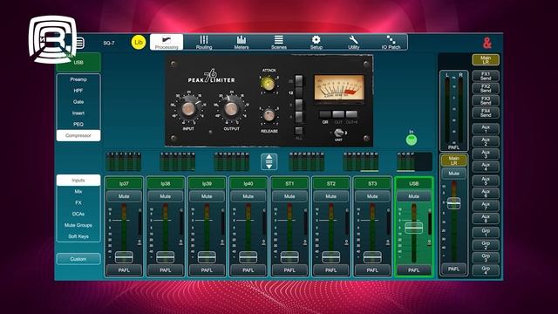This screenshot has width=558, height=314.
Task: Open the Gate processing section
Action: pyautogui.click(x=78, y=102)
